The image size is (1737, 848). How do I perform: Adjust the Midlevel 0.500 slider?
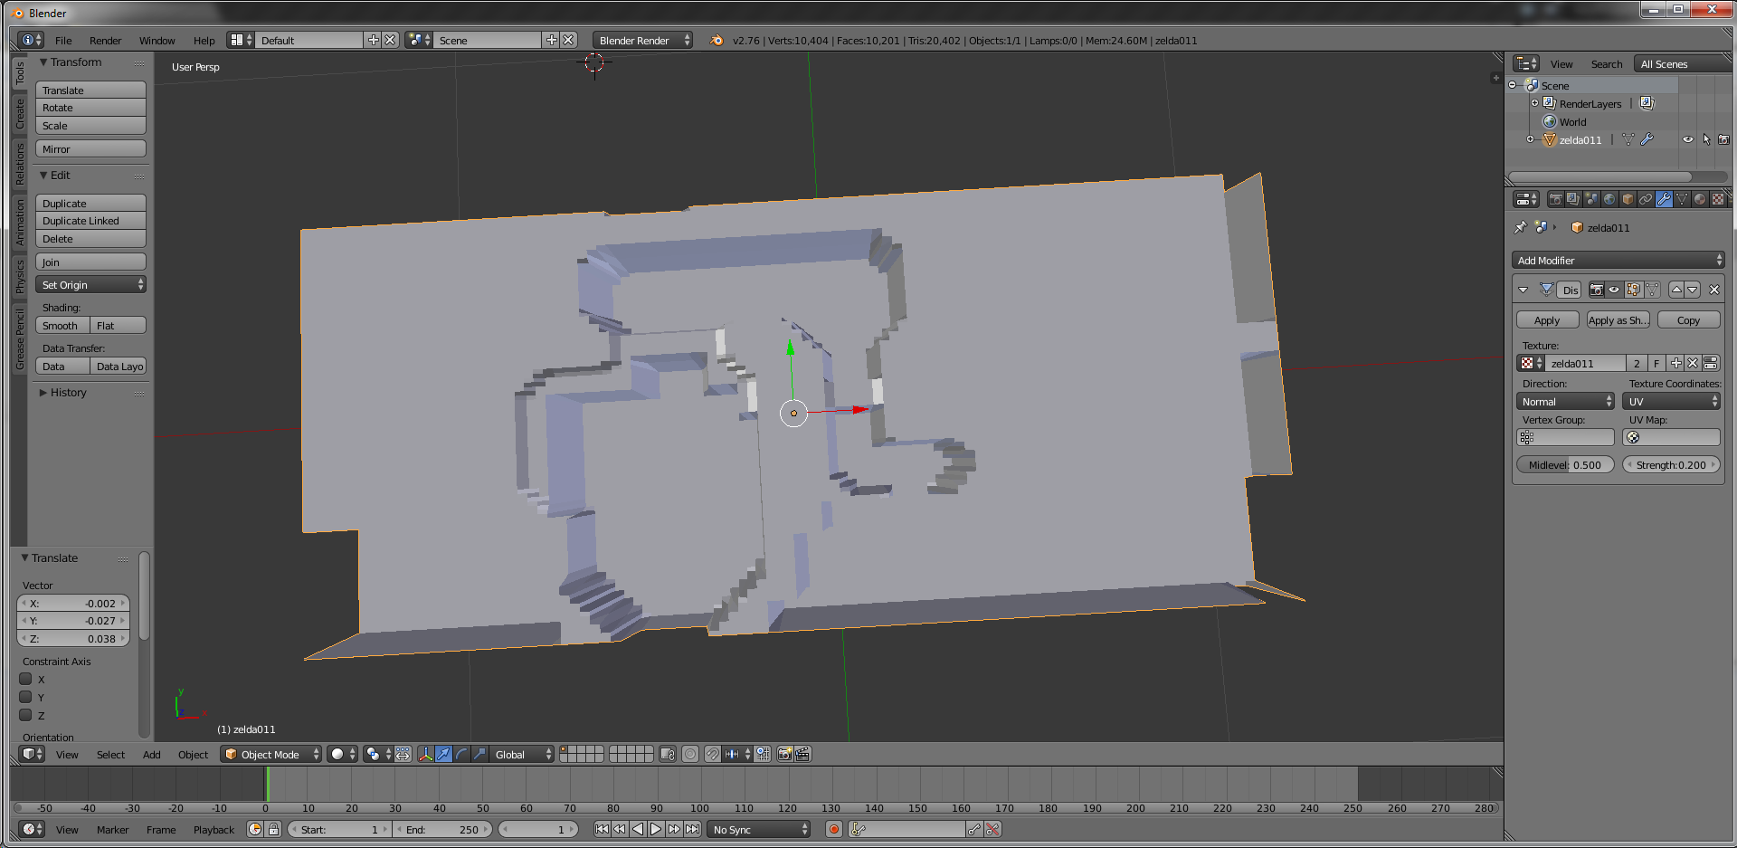1565,464
